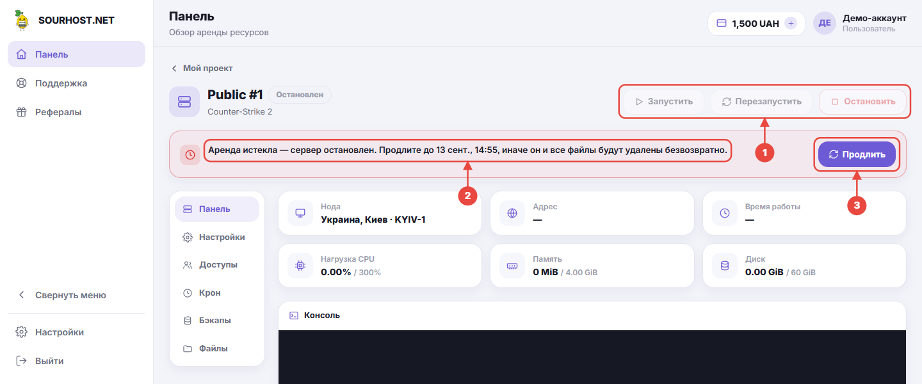Select the Бэкапы server tab
Image resolution: width=922 pixels, height=384 pixels.
coord(217,320)
